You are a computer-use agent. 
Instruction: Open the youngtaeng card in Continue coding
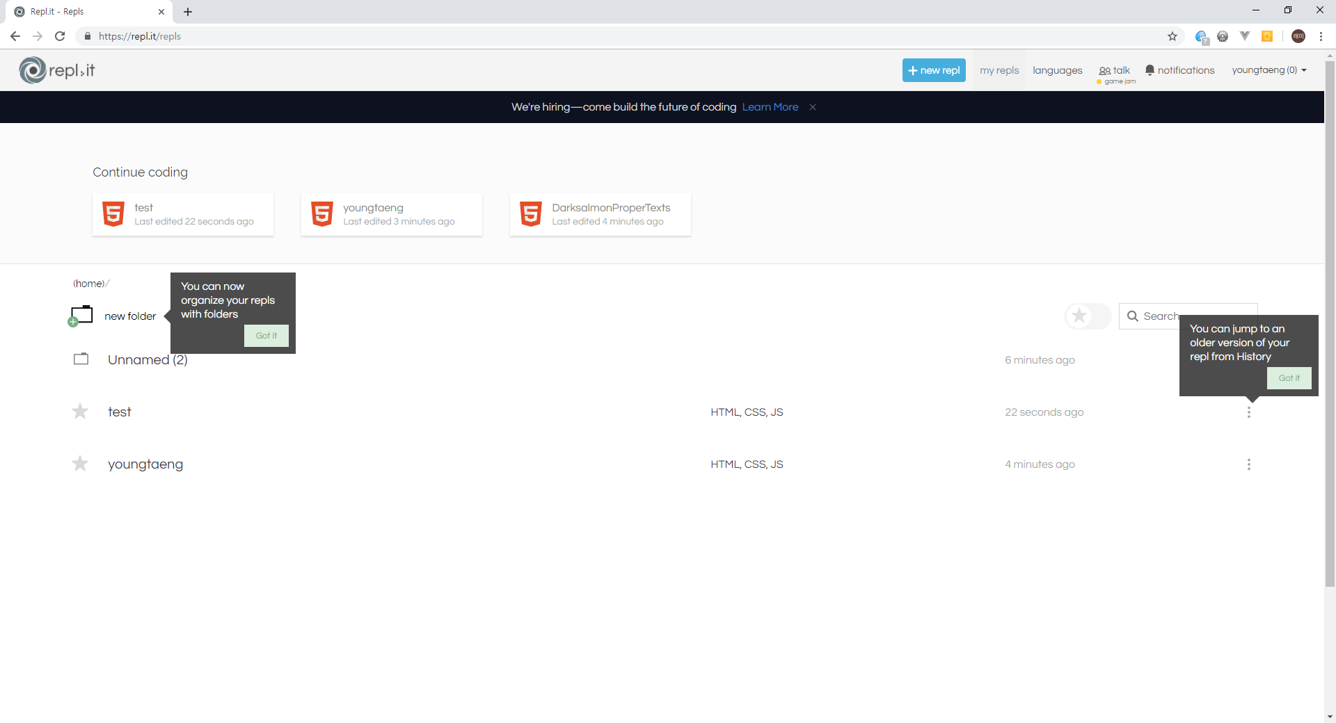392,214
